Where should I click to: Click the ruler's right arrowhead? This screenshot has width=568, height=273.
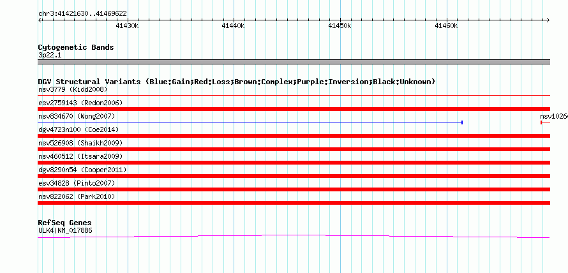point(548,20)
